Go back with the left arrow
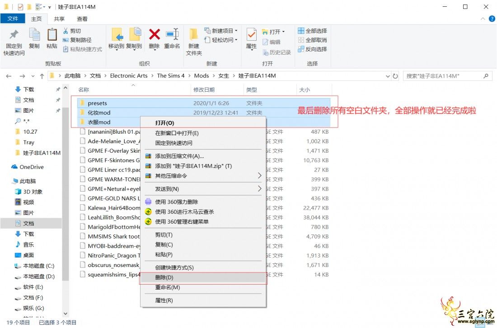Image resolution: width=497 pixels, height=328 pixels. (9, 76)
